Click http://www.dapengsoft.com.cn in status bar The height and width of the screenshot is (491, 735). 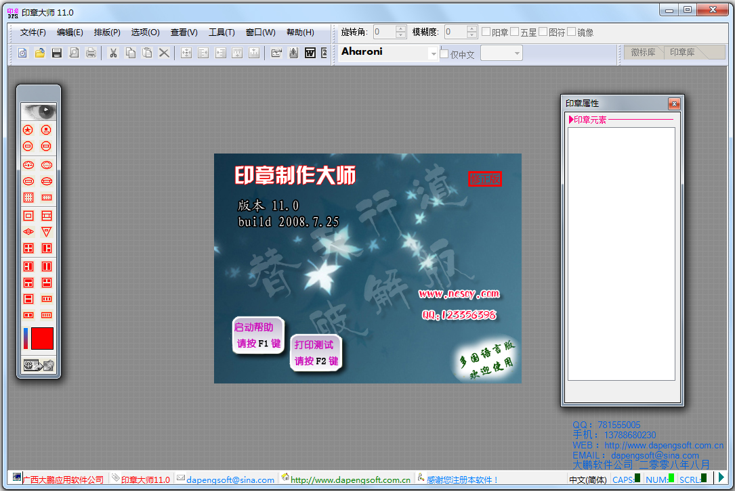click(350, 480)
